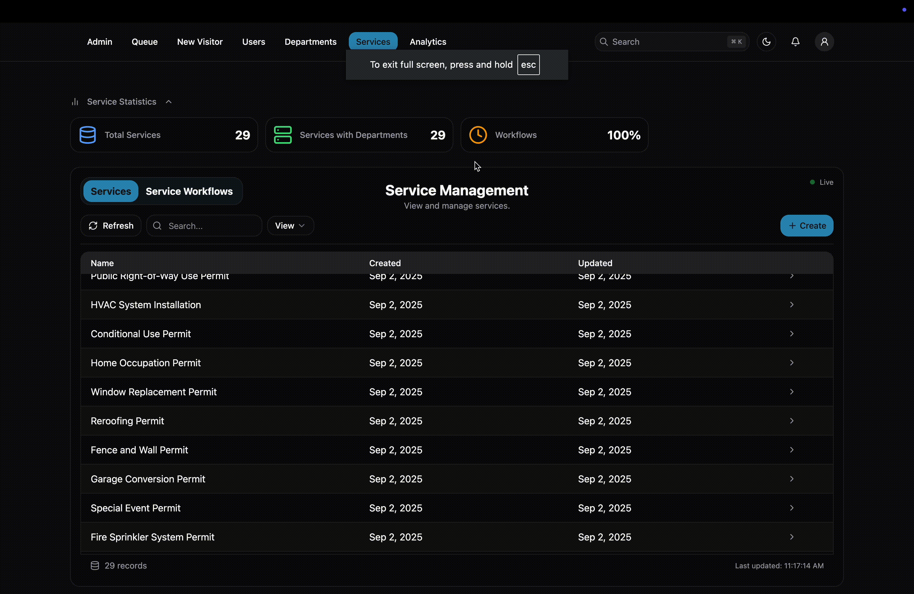914x594 pixels.
Task: Open the View dropdown
Action: click(290, 226)
